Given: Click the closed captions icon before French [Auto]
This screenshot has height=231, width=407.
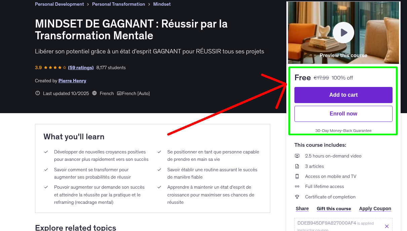Looking at the screenshot, I should click(x=119, y=93).
